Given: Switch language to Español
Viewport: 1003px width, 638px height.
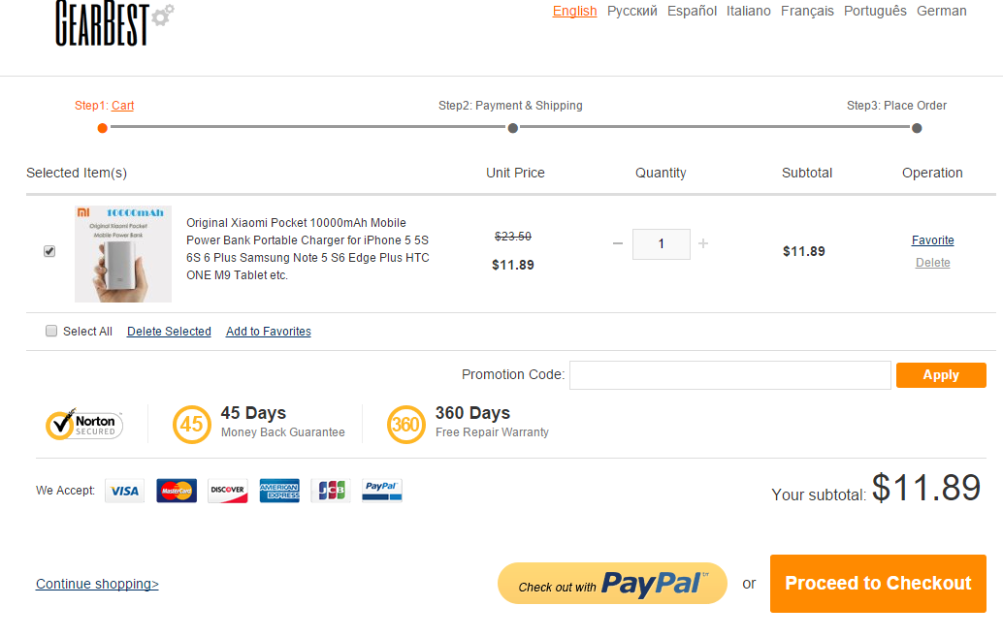Looking at the screenshot, I should 692,11.
